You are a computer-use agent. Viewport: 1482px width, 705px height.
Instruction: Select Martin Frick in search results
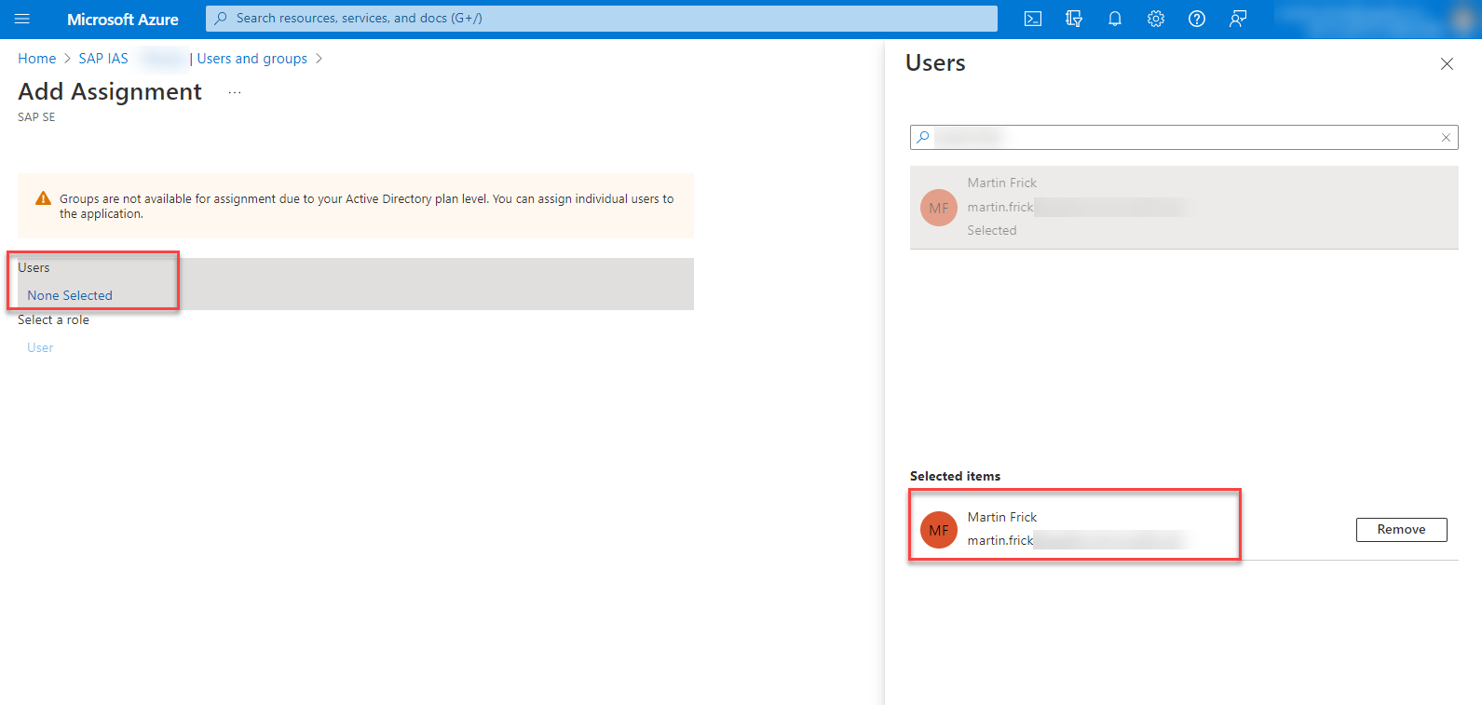coord(1184,207)
